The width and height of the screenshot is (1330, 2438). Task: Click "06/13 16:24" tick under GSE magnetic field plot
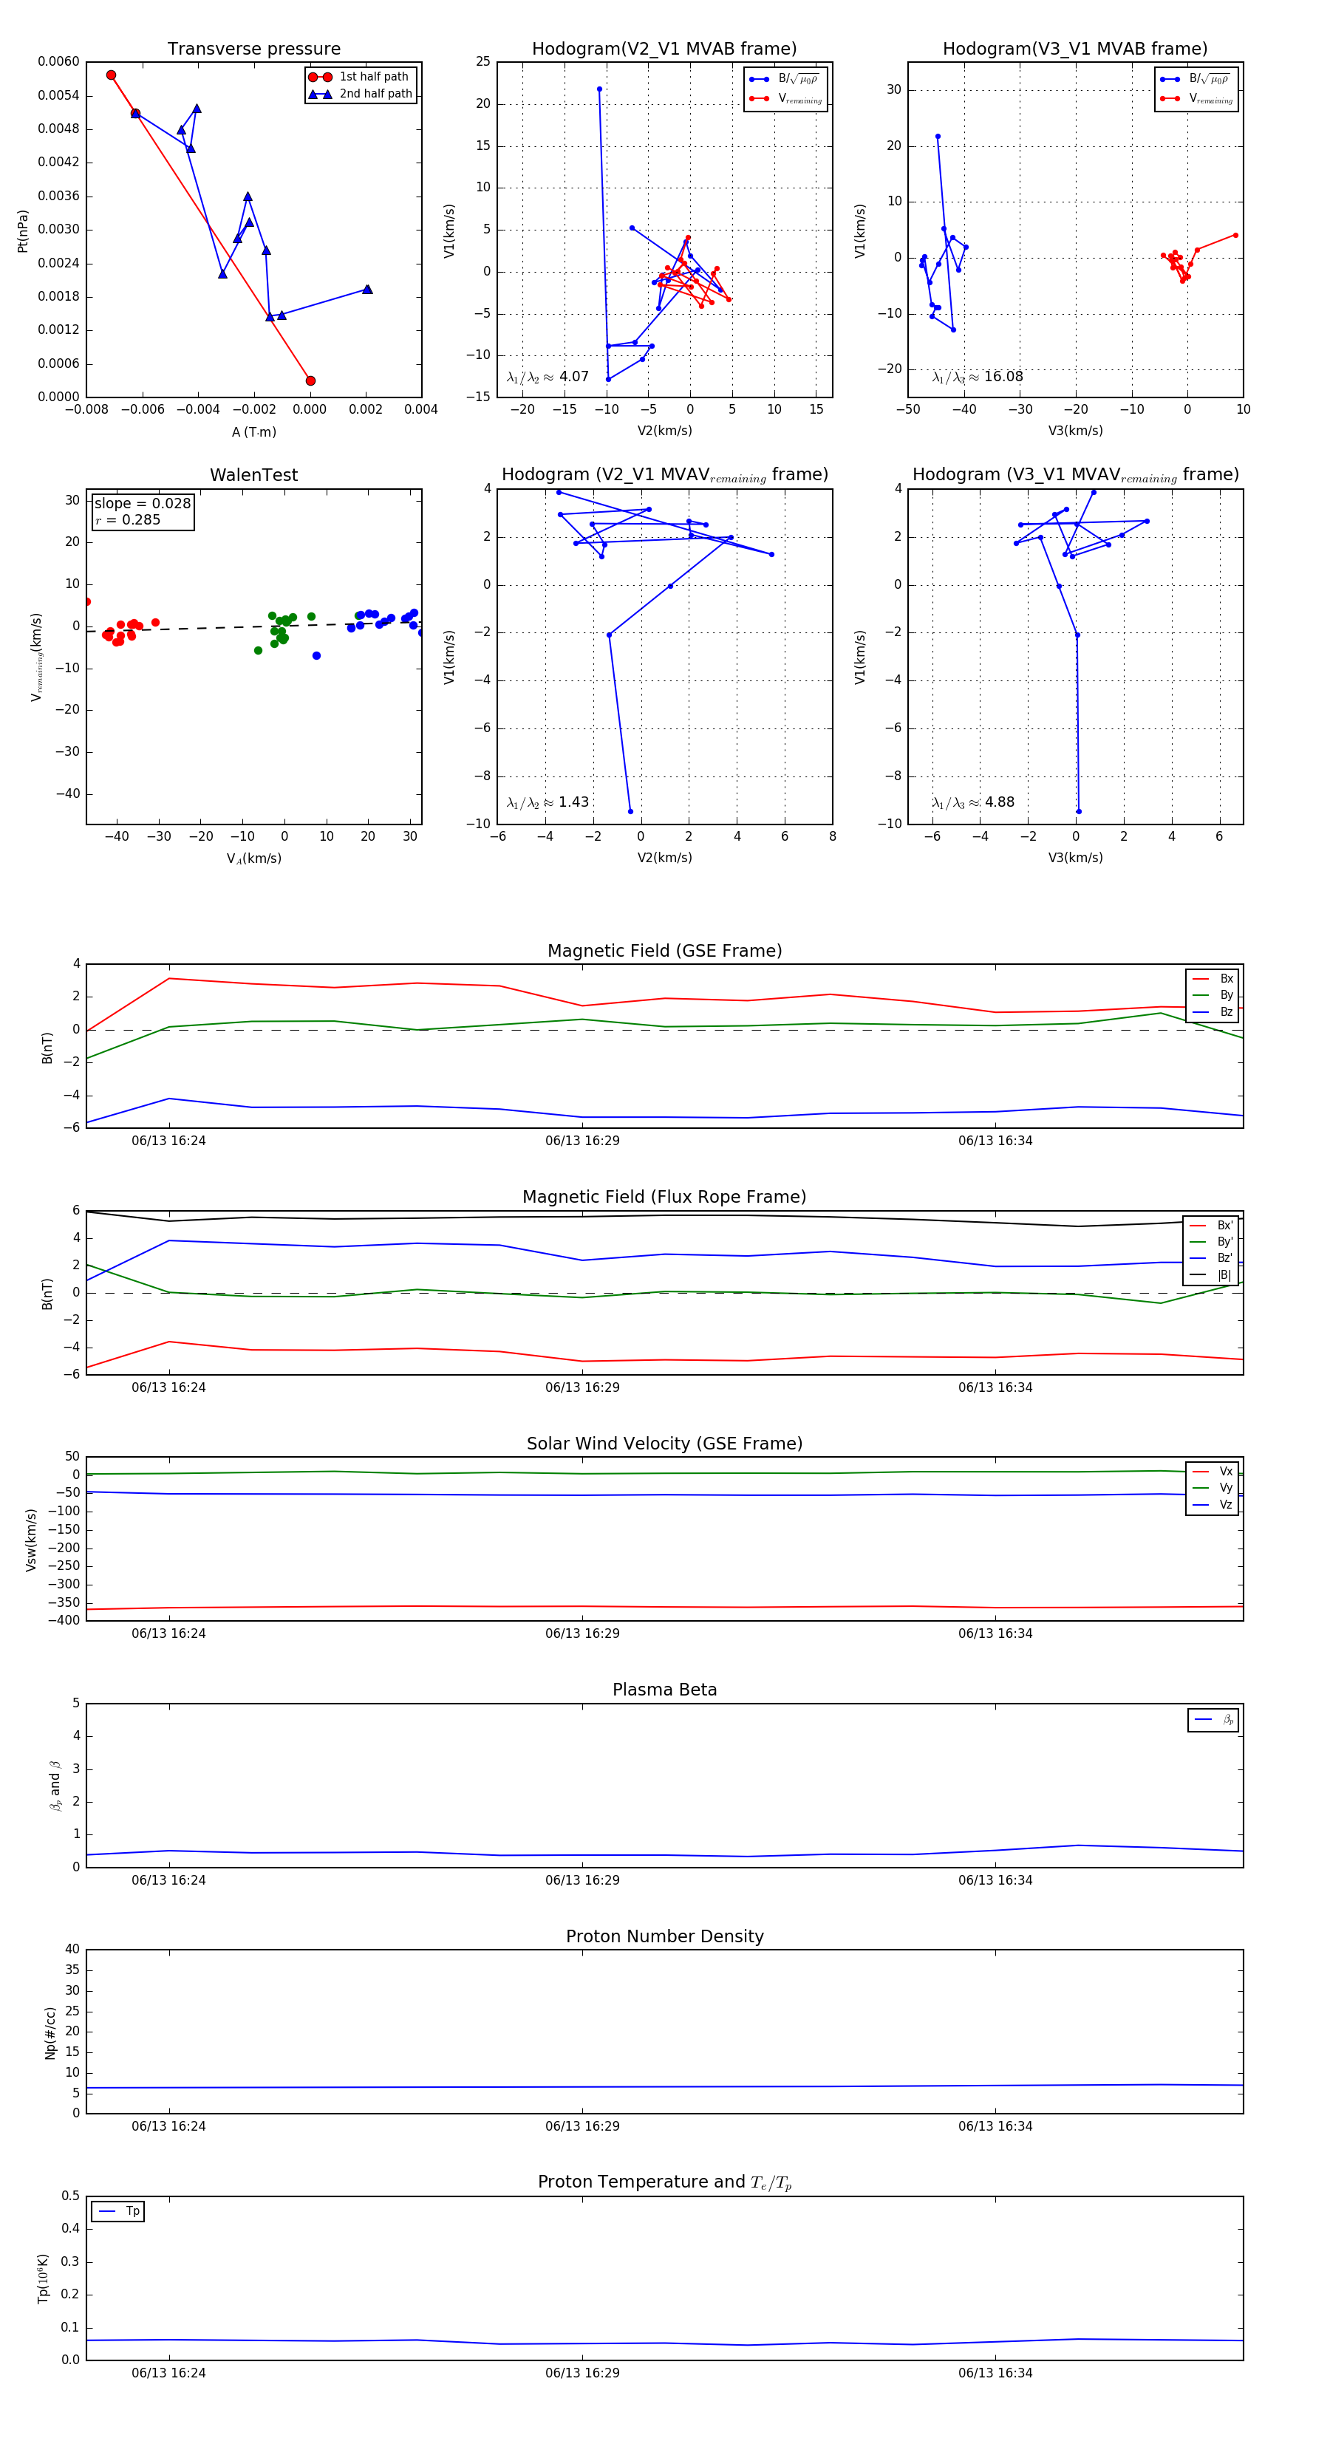click(x=168, y=1141)
